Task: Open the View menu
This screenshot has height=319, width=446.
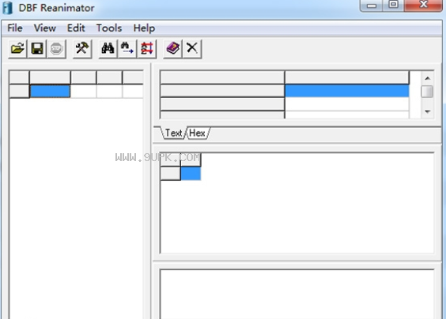Action: [x=44, y=28]
